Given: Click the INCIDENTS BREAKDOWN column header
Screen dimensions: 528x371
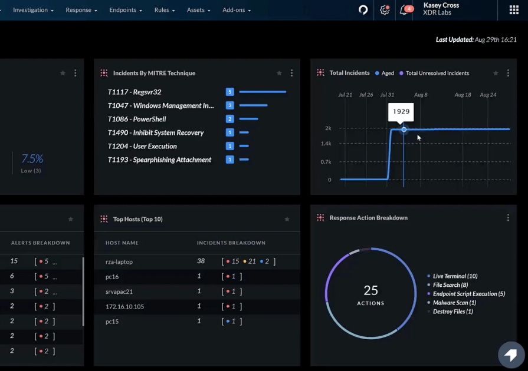Looking at the screenshot, I should [231, 243].
